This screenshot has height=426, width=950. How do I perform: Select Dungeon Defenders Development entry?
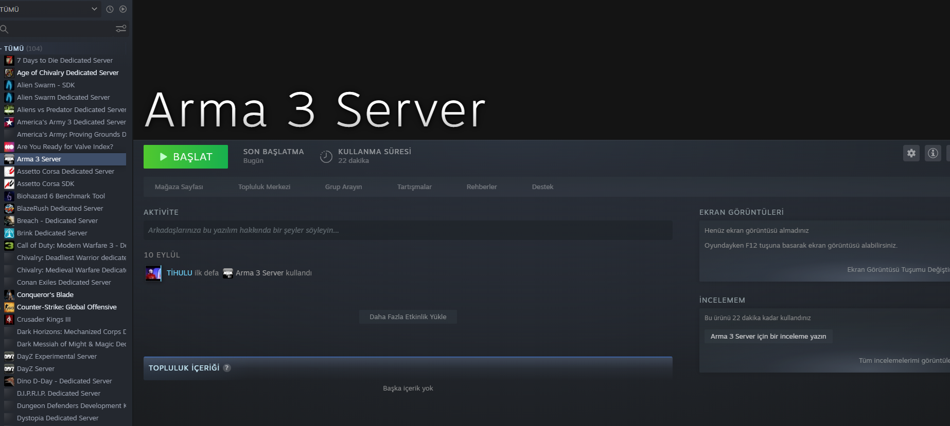[x=63, y=406]
